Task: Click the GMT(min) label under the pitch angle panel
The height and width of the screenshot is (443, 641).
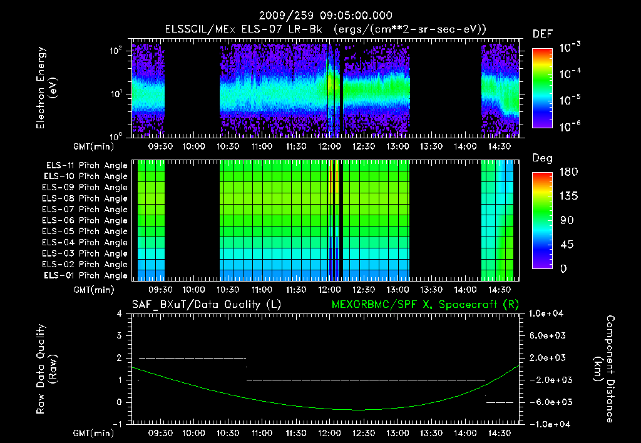Action: pyautogui.click(x=94, y=290)
